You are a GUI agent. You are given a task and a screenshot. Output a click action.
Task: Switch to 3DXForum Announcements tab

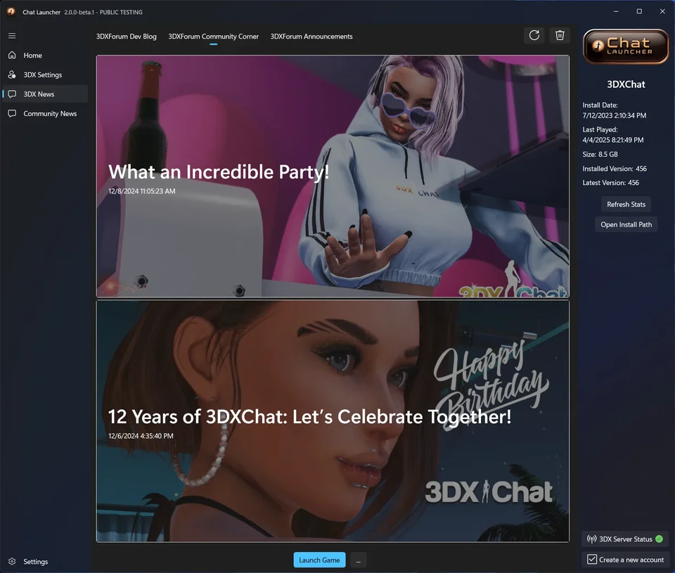311,37
